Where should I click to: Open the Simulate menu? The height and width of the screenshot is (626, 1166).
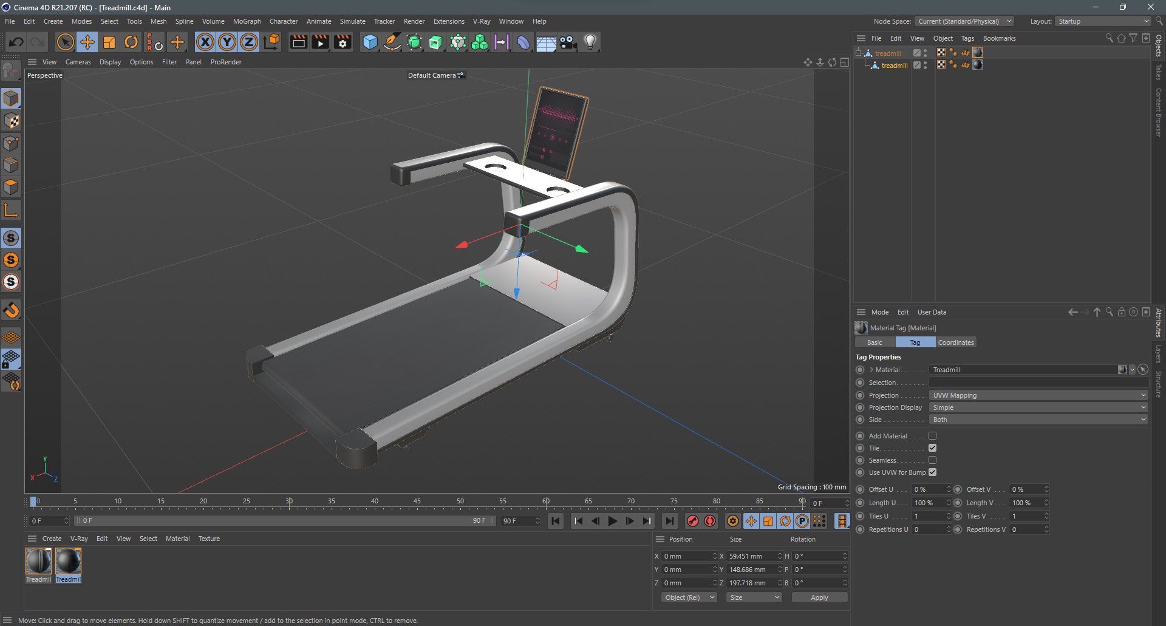pos(352,21)
